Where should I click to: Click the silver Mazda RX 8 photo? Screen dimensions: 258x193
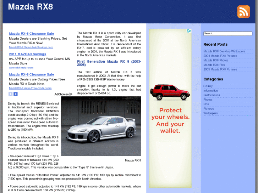click(101, 126)
